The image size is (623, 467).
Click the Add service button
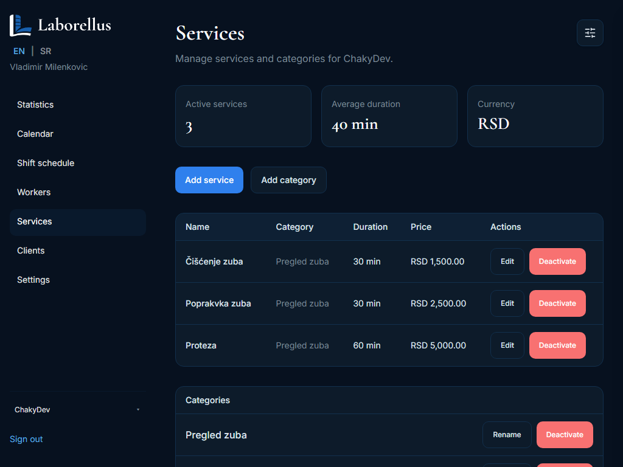point(209,180)
